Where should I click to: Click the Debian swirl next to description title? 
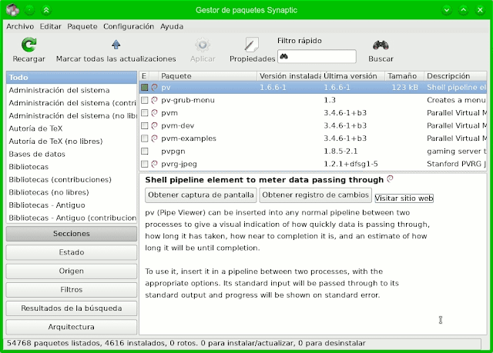pos(391,179)
